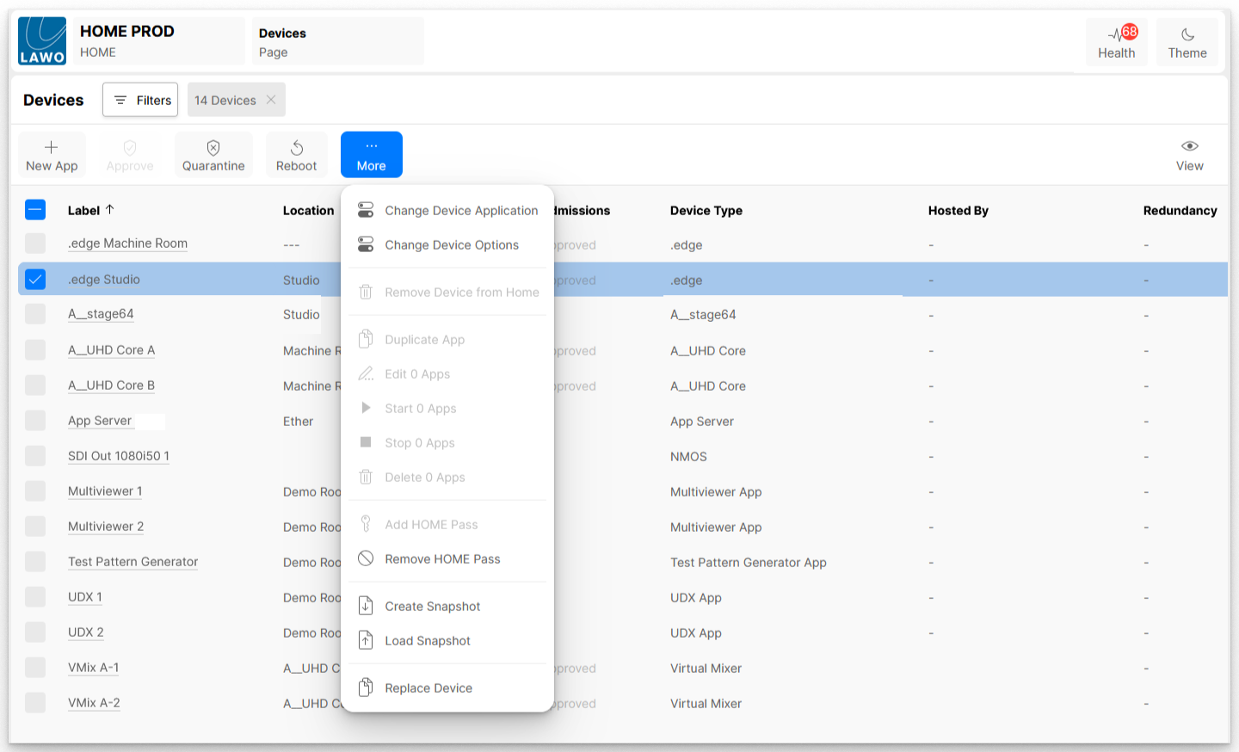Open the Health status indicator

tap(1116, 41)
